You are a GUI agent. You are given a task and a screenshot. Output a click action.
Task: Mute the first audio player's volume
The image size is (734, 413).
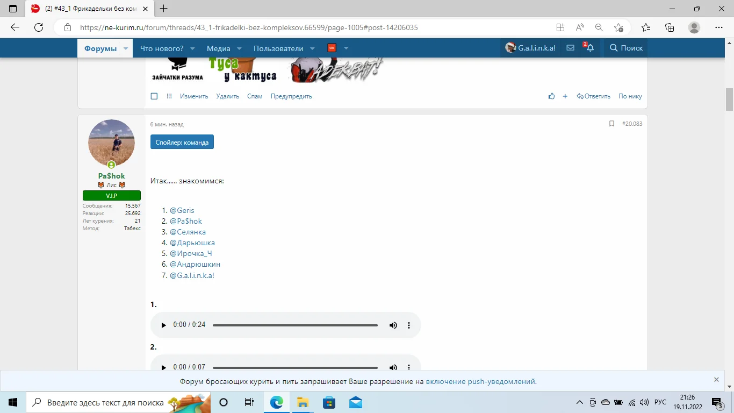[393, 325]
